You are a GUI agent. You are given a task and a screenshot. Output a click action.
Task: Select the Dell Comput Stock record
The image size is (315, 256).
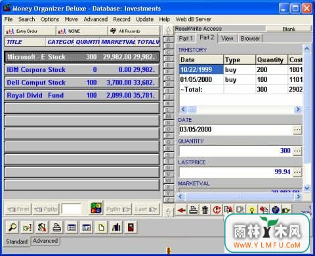pos(81,82)
